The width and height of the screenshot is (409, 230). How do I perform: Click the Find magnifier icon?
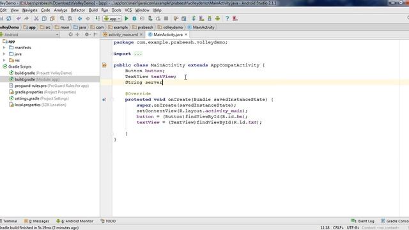point(62,19)
